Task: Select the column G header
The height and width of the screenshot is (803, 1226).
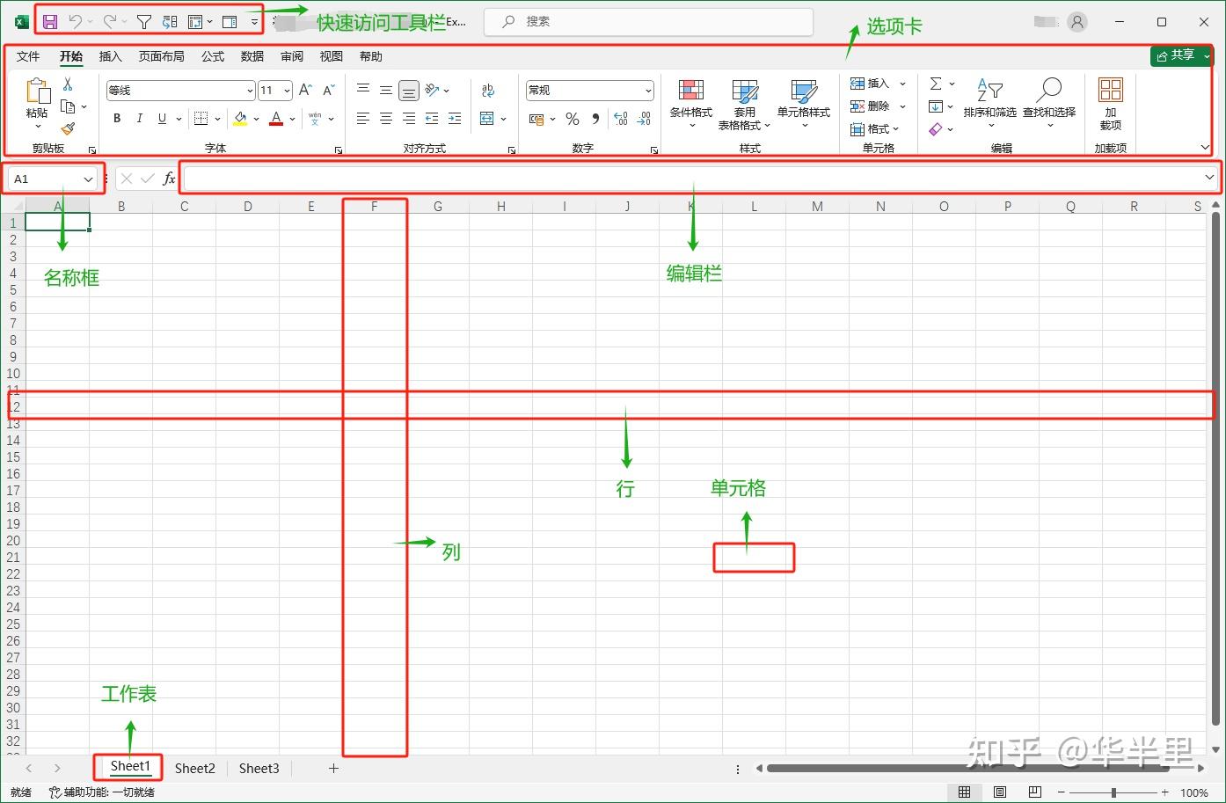Action: pos(437,206)
